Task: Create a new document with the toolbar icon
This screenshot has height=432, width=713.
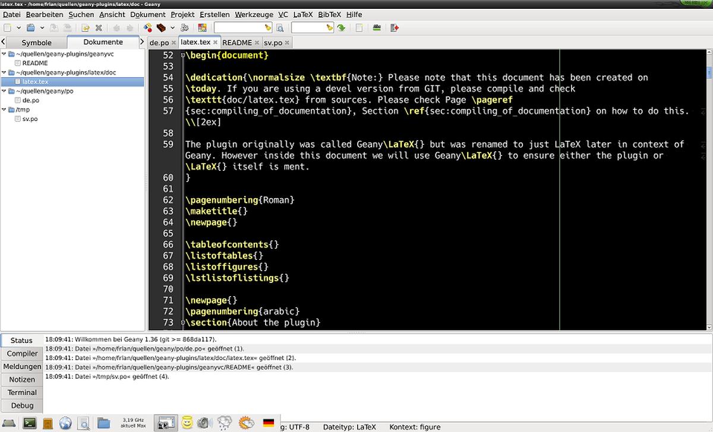Action: pos(7,27)
